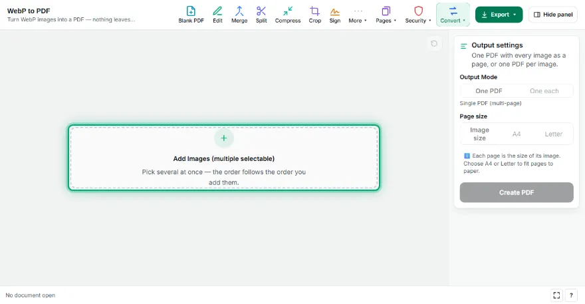Open the Security dropdown menu
Viewport: 585px width, 304px height.
point(418,15)
